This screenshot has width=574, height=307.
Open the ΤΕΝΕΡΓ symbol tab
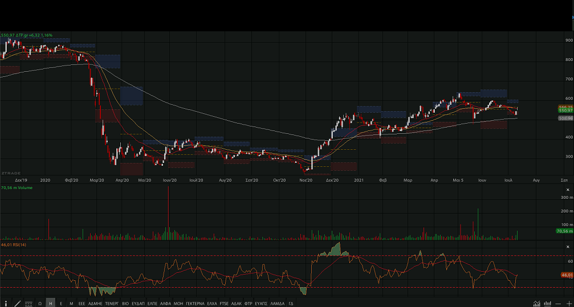111,303
